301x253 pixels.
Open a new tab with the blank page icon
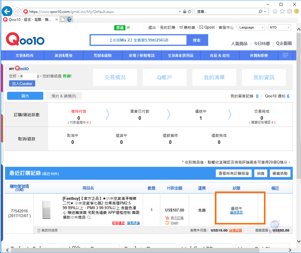coord(63,19)
